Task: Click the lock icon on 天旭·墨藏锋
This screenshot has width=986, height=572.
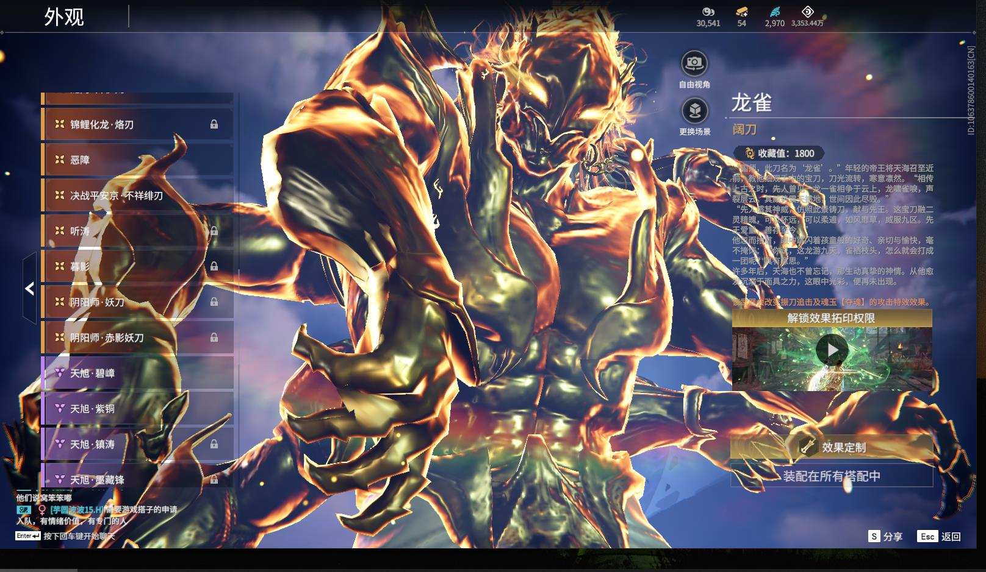Action: click(214, 479)
